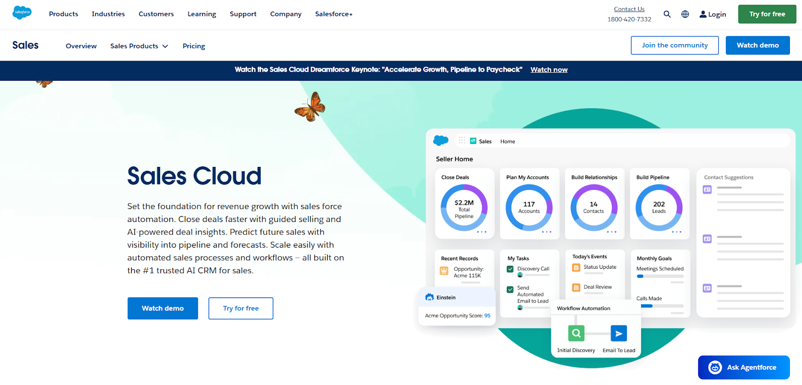Image resolution: width=802 pixels, height=385 pixels.
Task: Toggle Send Automated Email to Lead checkbox
Action: (x=510, y=289)
